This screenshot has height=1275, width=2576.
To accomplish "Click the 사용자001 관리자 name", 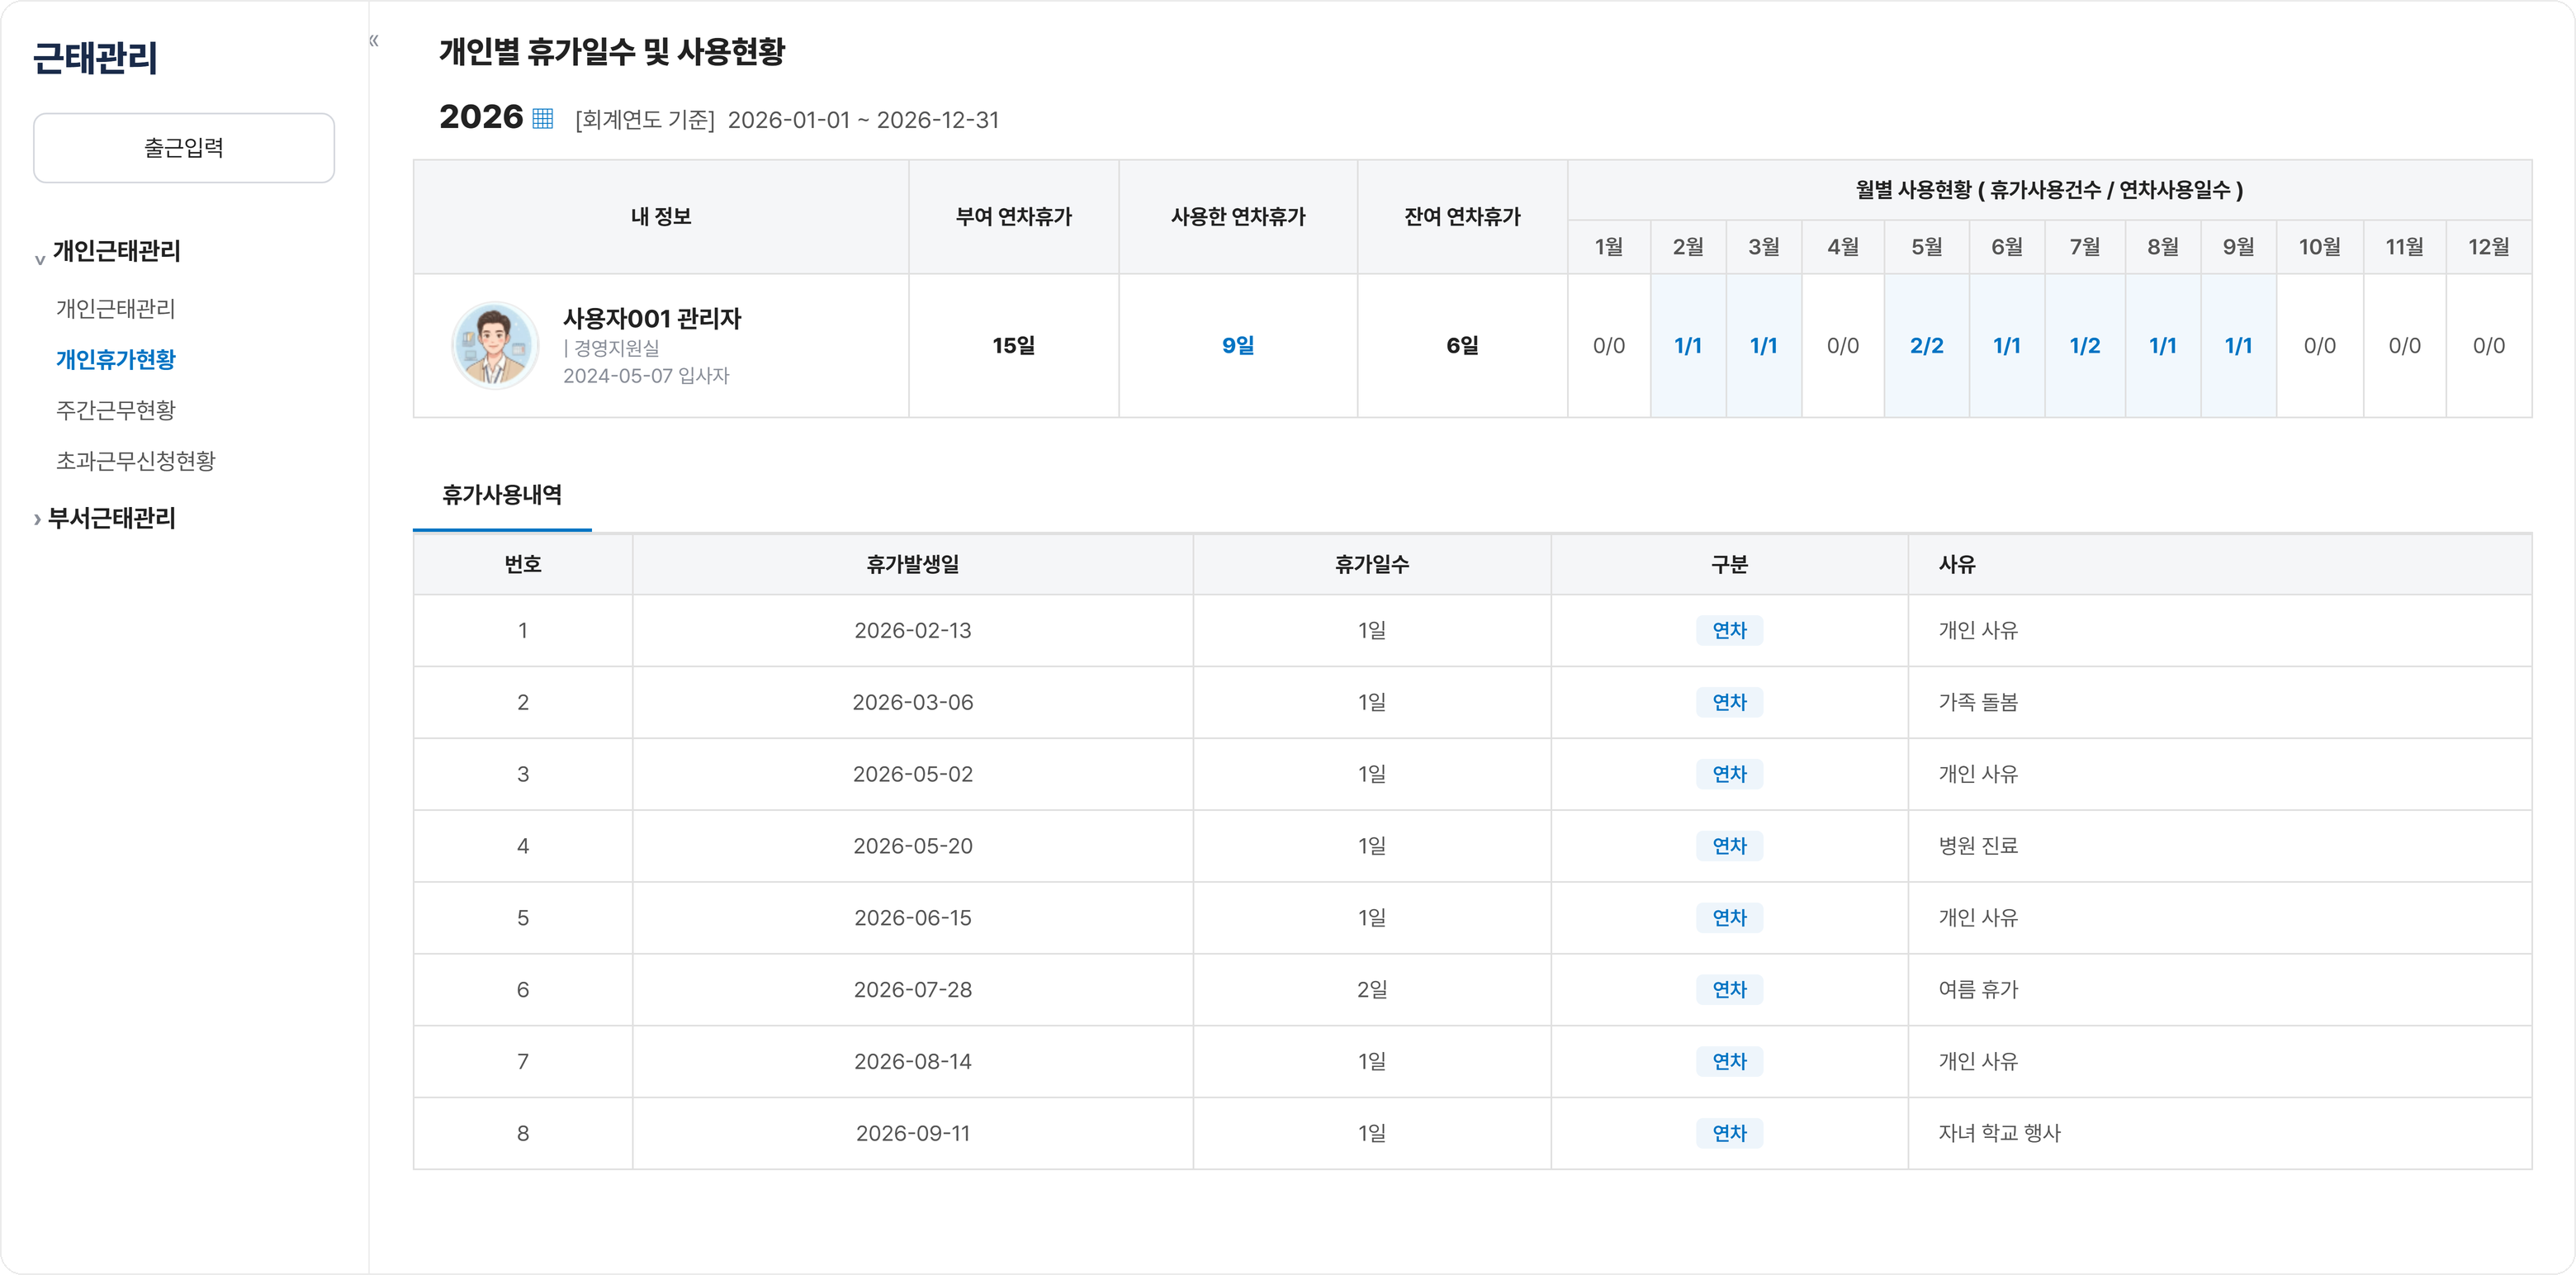I will pos(652,319).
